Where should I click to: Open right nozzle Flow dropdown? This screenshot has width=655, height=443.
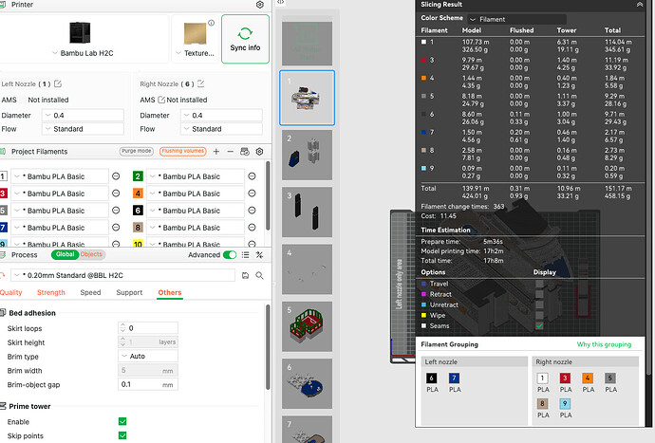221,129
